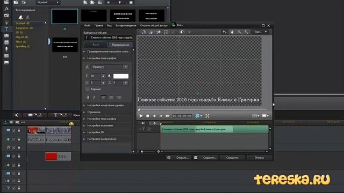This screenshot has width=344, height=193.
Task: Click the Сохранить button
Action: pyautogui.click(x=232, y=158)
